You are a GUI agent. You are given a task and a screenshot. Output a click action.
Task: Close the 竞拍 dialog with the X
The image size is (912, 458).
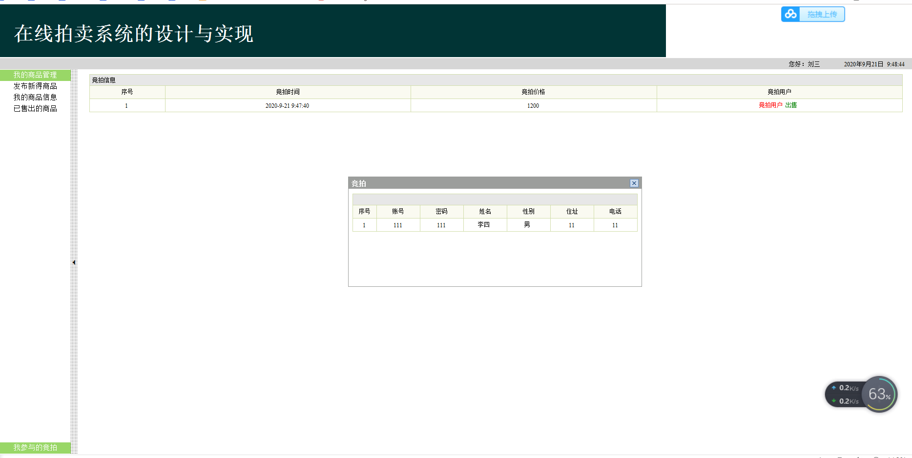coord(634,183)
